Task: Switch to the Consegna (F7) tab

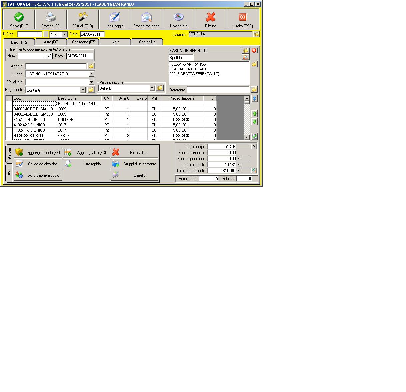Action: coord(83,42)
